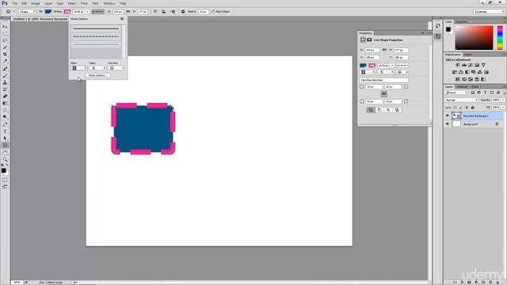Image resolution: width=507 pixels, height=285 pixels.
Task: Click the options bar Stroke color swatch
Action: (67, 12)
